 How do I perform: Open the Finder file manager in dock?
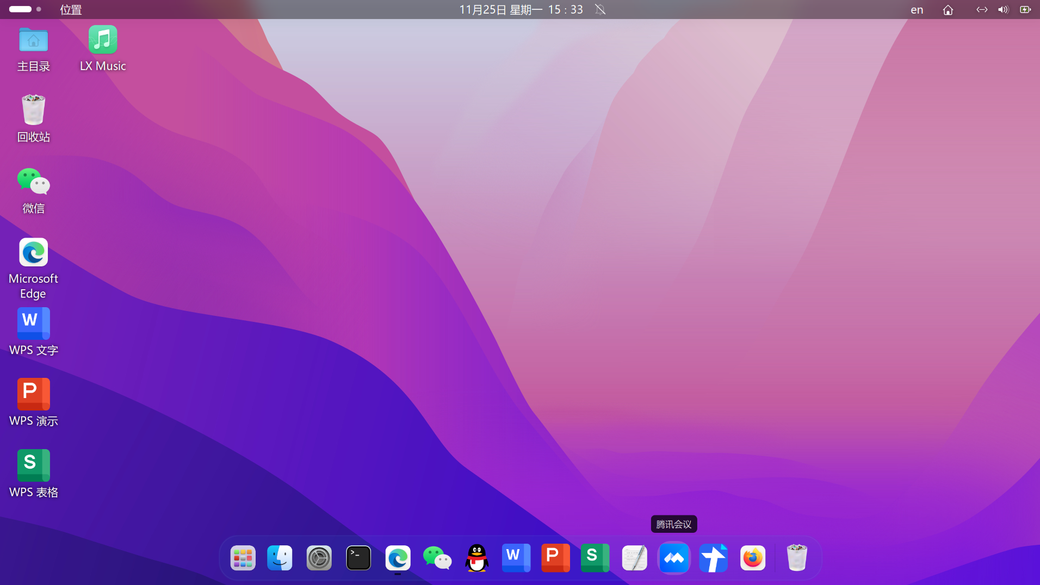(x=280, y=558)
